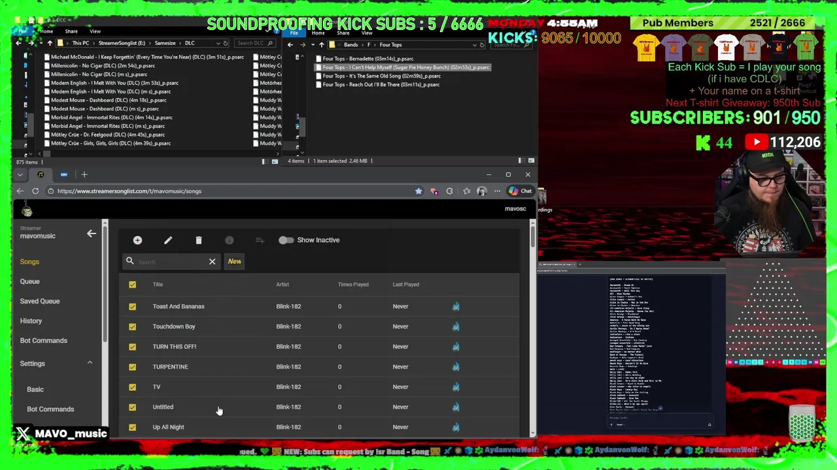Screen dimensions: 837x470
Task: Open the Share tab in Four Tops explorer
Action: pyautogui.click(x=343, y=33)
